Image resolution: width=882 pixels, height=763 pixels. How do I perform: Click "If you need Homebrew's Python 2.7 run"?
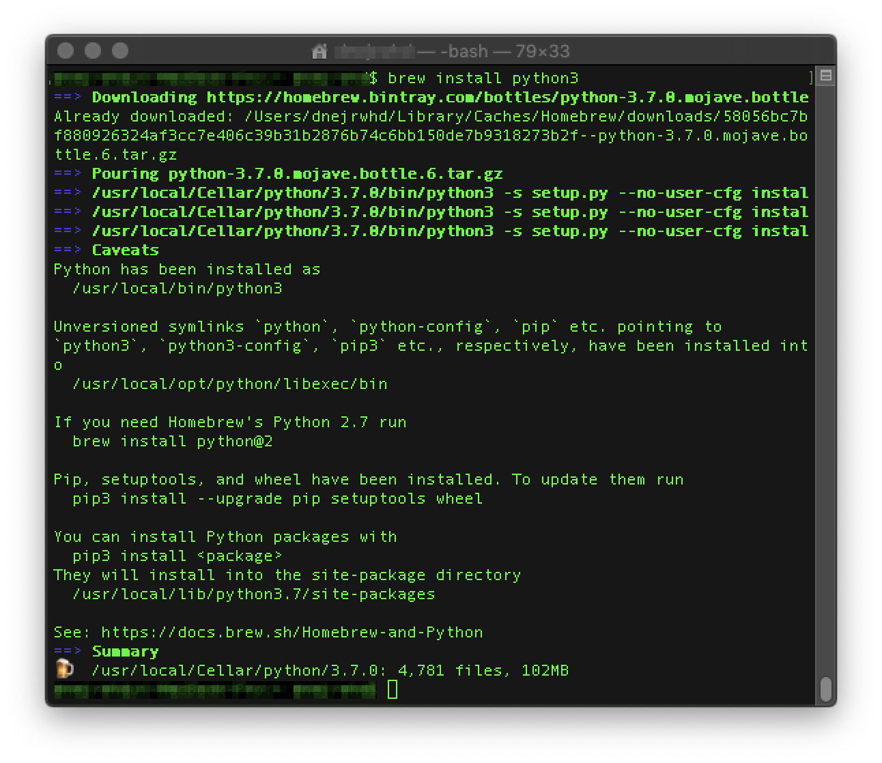tap(230, 422)
